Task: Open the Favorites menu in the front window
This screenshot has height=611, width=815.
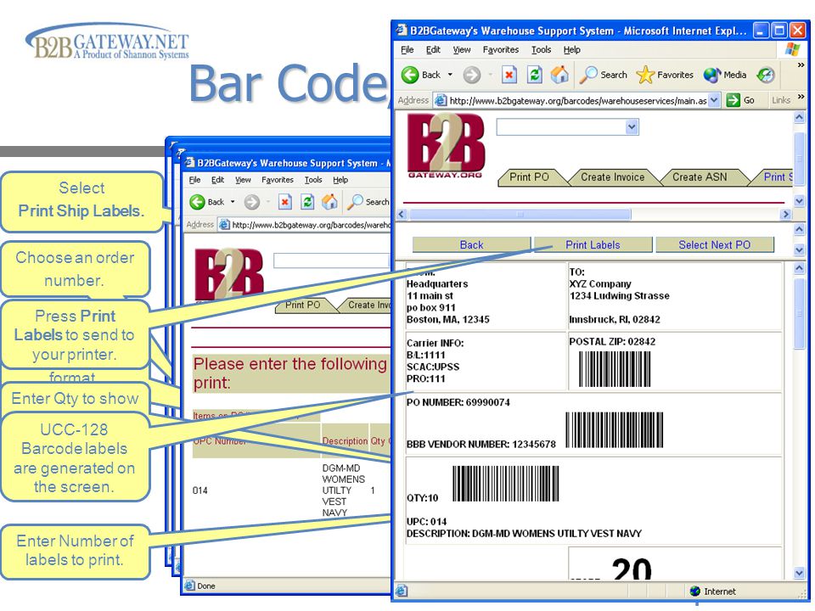Action: [x=501, y=50]
